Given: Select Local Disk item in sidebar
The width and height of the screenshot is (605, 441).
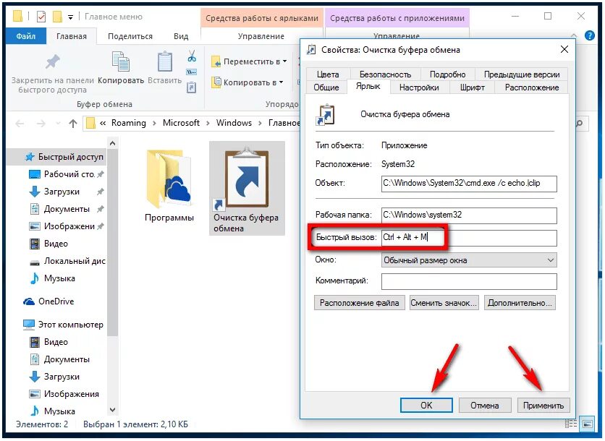Looking at the screenshot, I should click(67, 261).
